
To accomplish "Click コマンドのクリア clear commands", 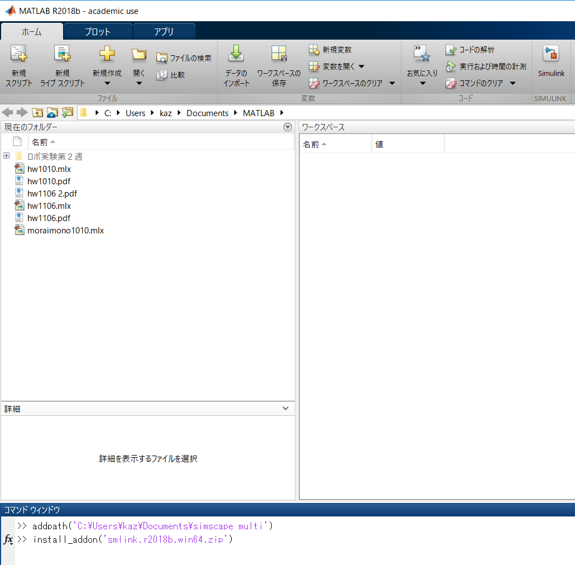I will 474,83.
